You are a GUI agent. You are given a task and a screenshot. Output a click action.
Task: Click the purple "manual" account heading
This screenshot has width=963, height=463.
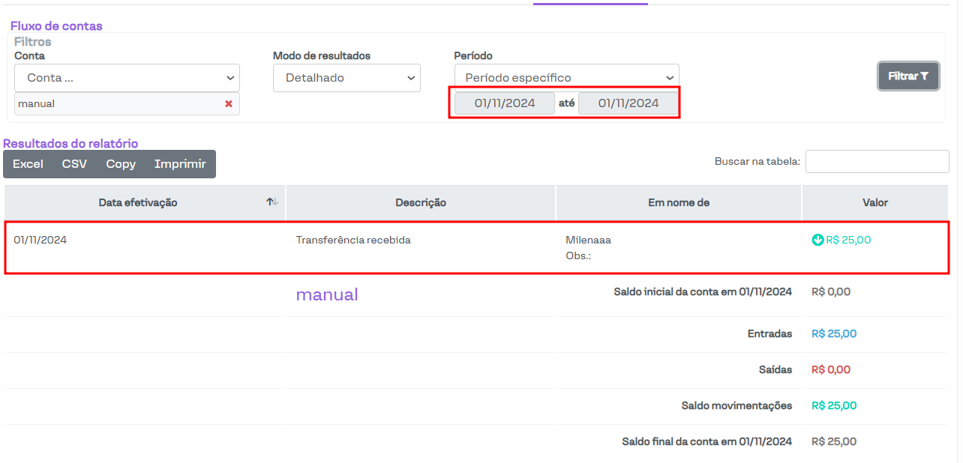tap(327, 295)
